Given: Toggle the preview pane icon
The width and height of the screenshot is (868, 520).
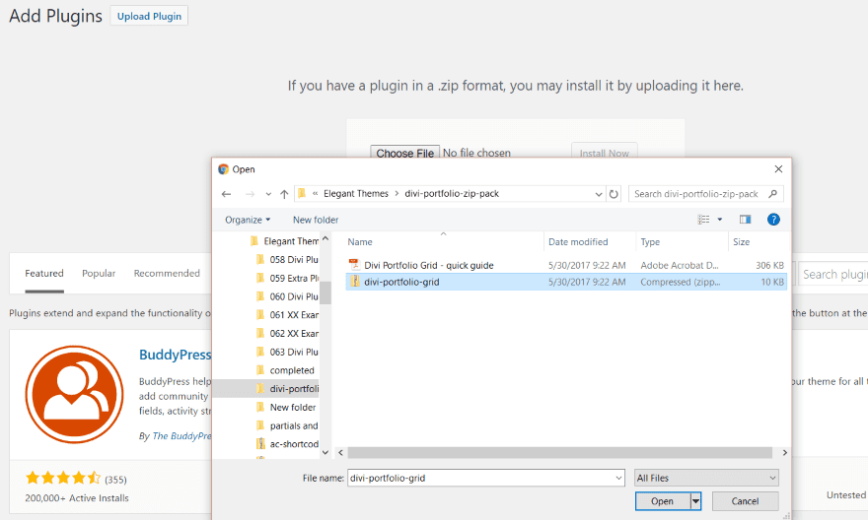Looking at the screenshot, I should click(745, 220).
